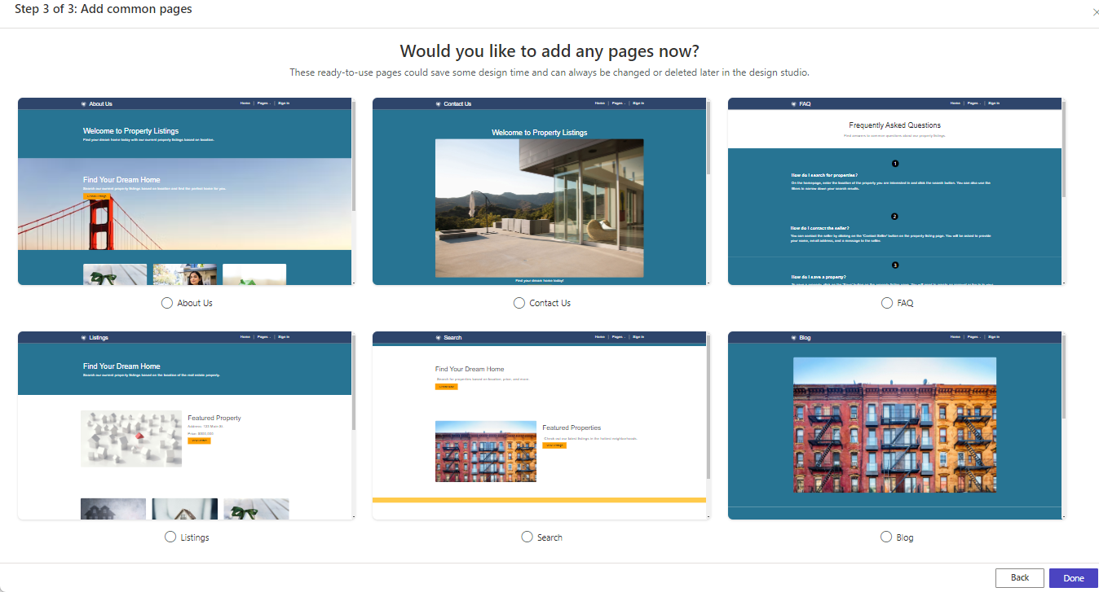
Task: Click Home in FAQ preview navigation
Action: tap(956, 103)
